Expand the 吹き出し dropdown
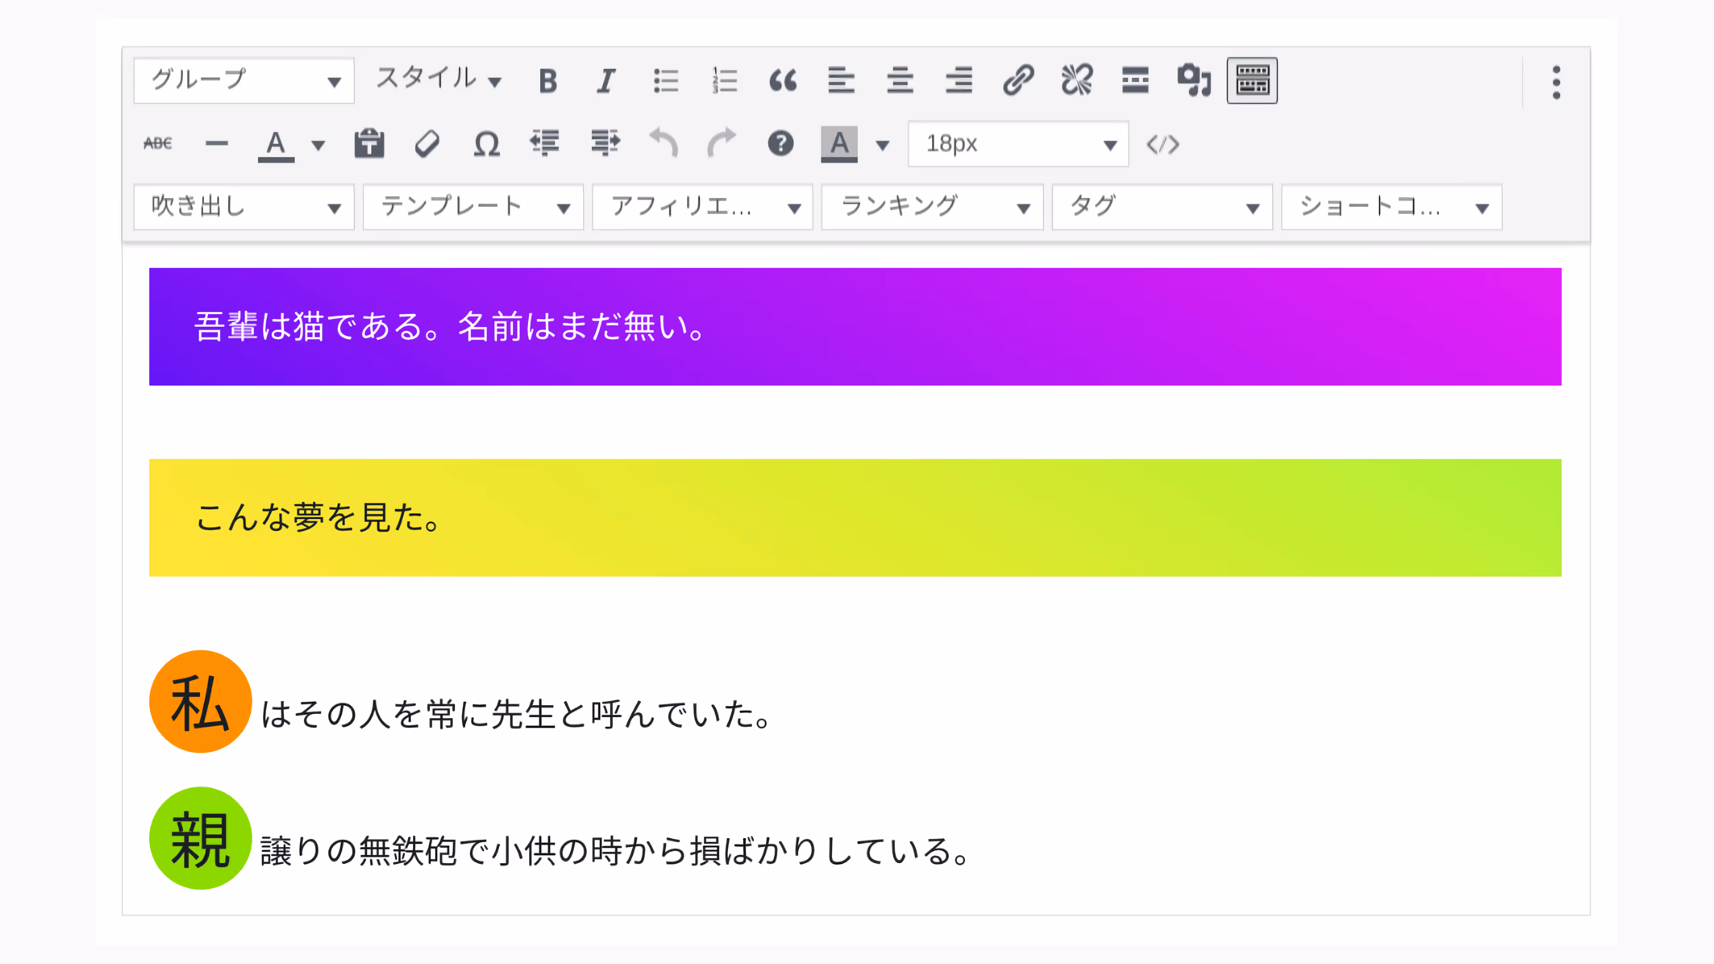 coord(244,207)
